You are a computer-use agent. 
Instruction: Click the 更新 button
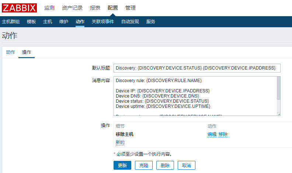122,165
